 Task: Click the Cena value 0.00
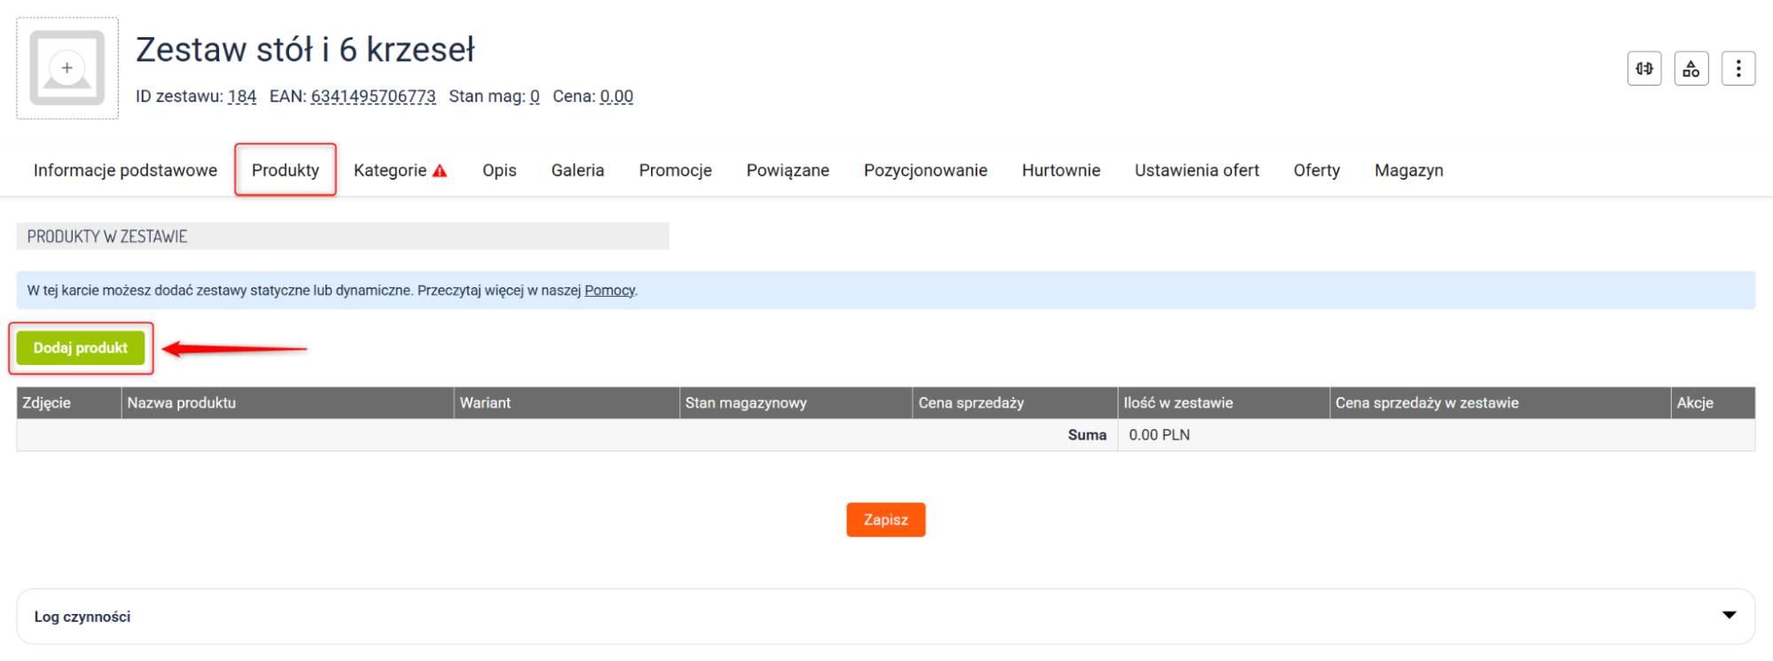pos(616,97)
